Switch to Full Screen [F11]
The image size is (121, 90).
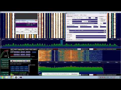click(x=5, y=68)
